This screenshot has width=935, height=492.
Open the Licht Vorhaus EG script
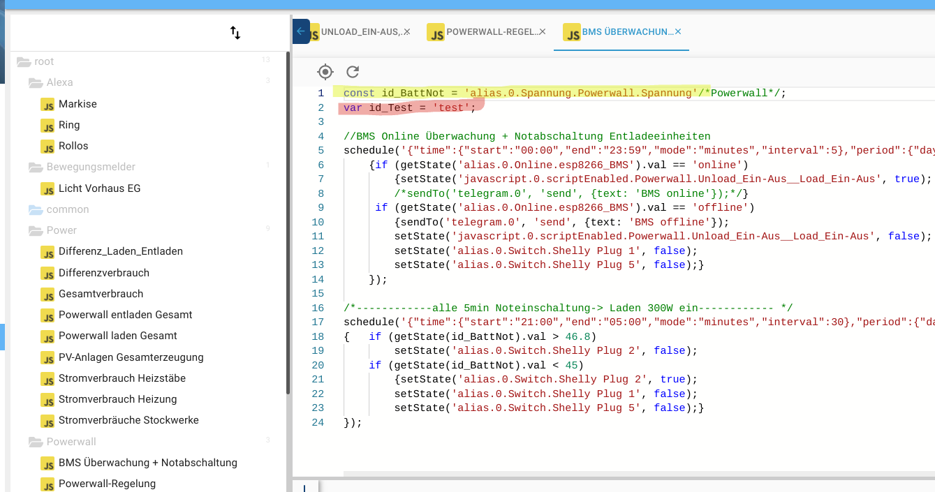pos(99,188)
